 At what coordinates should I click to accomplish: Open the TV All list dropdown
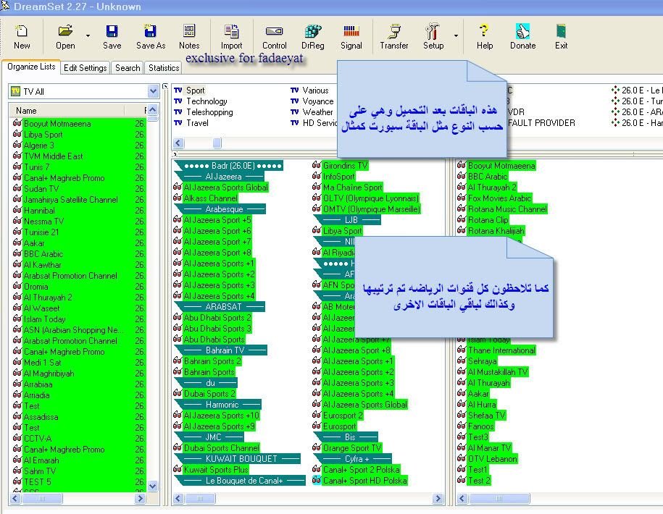[153, 91]
